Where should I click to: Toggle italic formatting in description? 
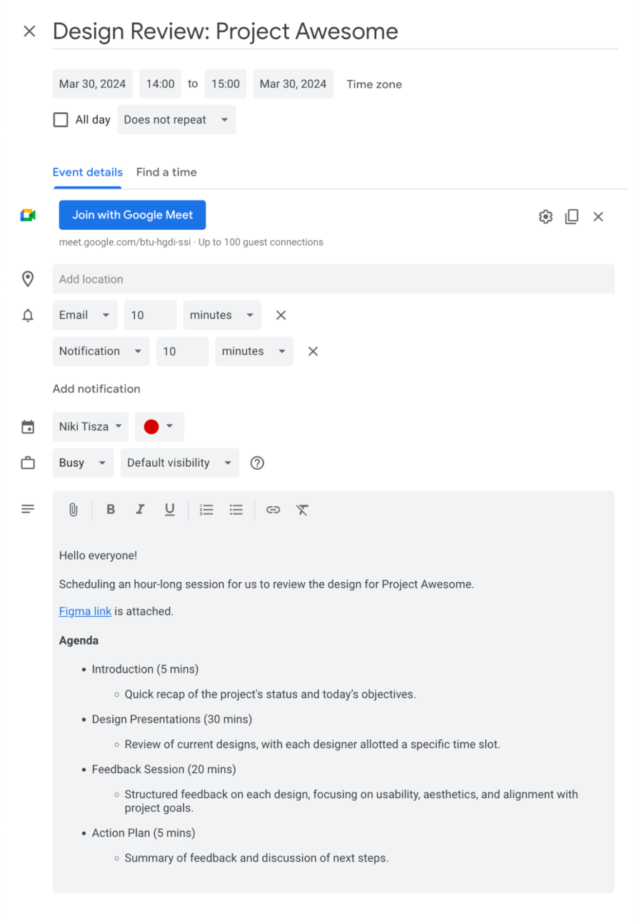140,510
